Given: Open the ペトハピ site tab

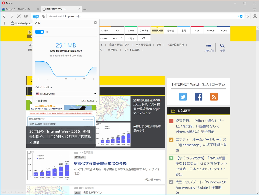Looking at the screenshot, I should pos(117,38).
